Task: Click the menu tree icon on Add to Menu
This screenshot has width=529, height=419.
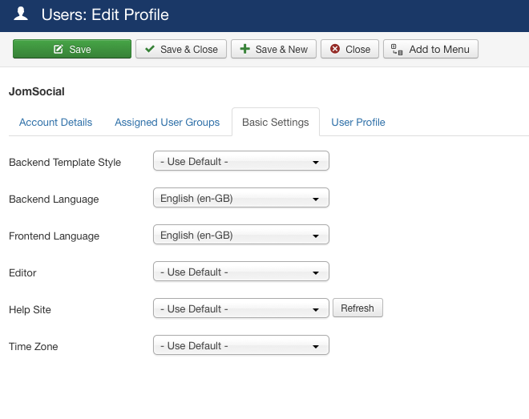Action: click(x=397, y=49)
